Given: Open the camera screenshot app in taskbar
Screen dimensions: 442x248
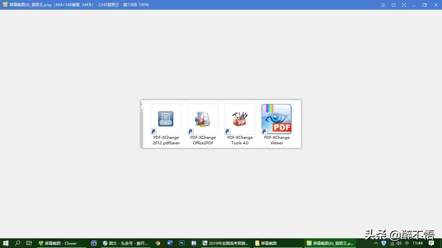Looking at the screenshot, I should (x=94, y=243).
